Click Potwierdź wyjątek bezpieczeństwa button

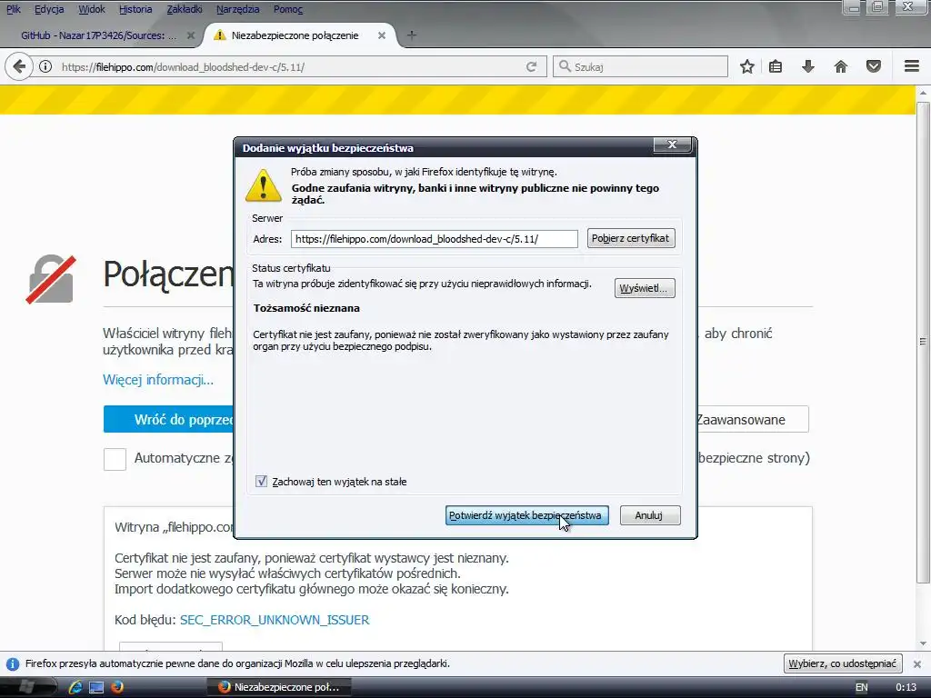(x=526, y=515)
